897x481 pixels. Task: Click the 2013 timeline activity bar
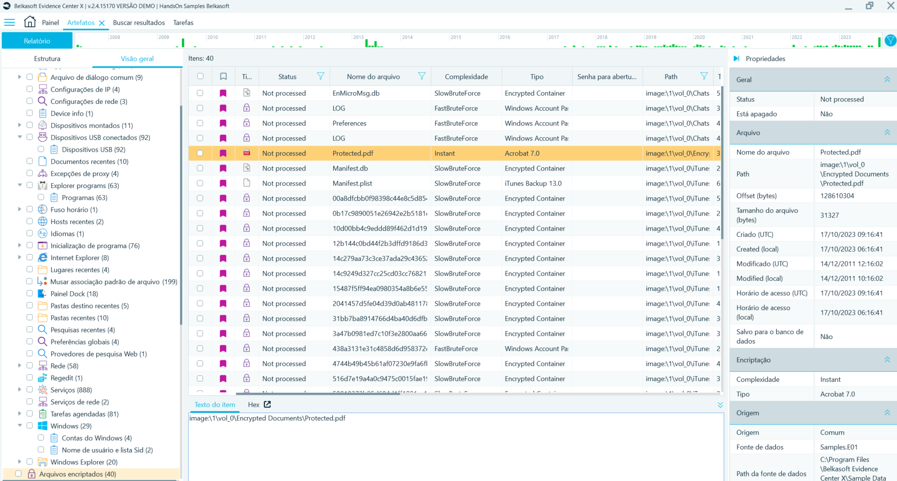(367, 43)
